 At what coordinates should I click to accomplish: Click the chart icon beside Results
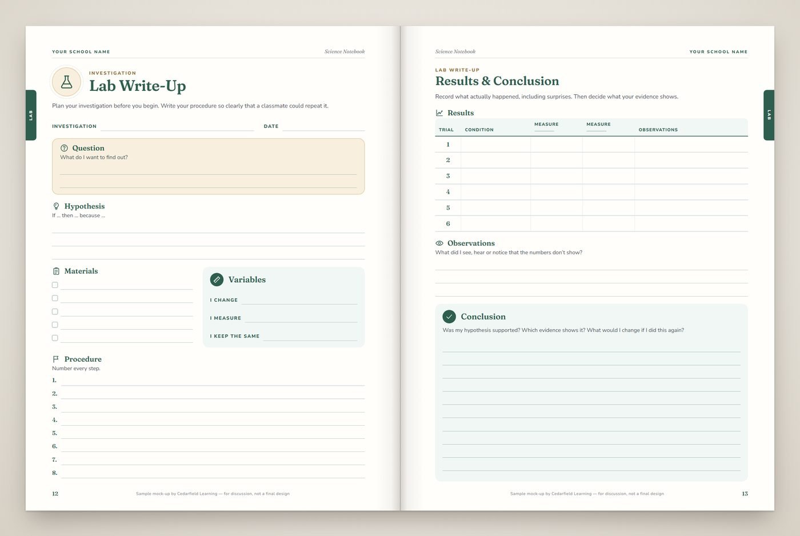pyautogui.click(x=439, y=113)
